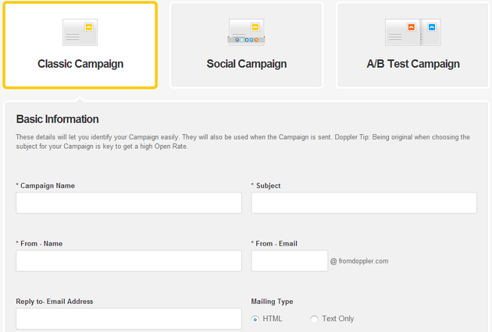The width and height of the screenshot is (492, 332).
Task: Click the HTML label text
Action: tap(273, 319)
